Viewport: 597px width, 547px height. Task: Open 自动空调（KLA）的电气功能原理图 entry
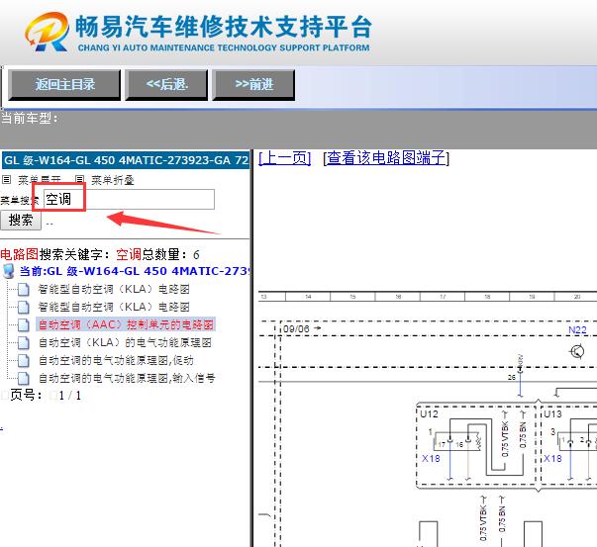[125, 342]
